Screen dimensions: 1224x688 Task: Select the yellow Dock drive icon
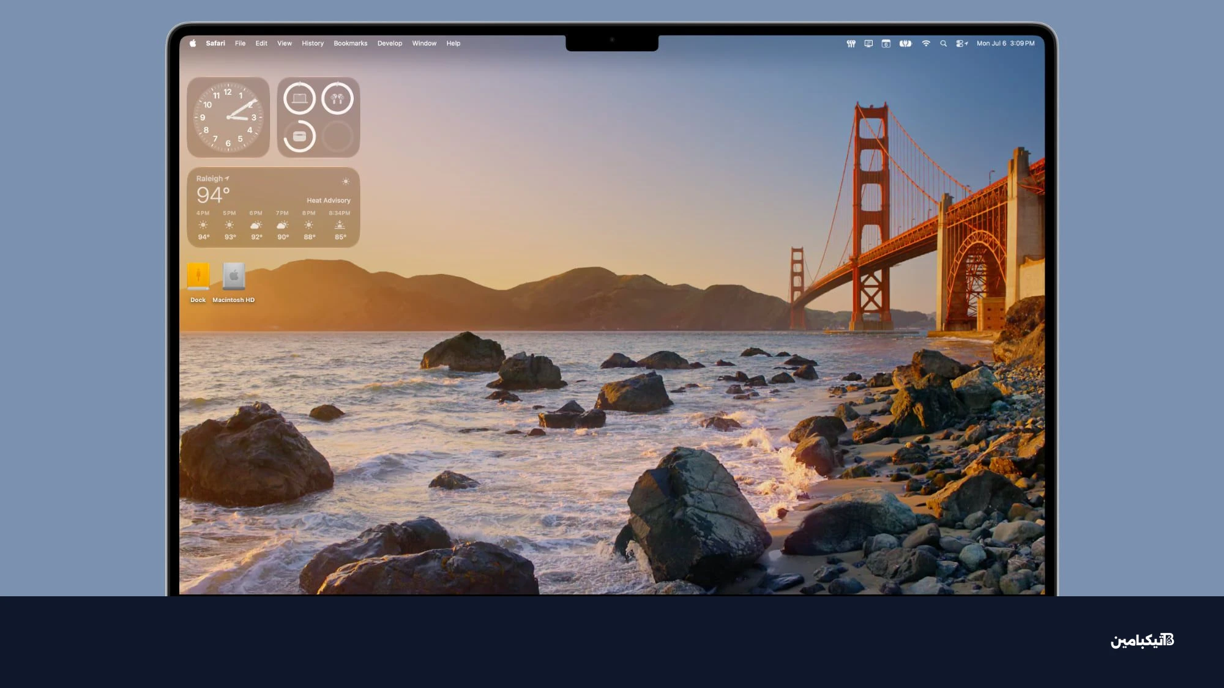point(198,276)
